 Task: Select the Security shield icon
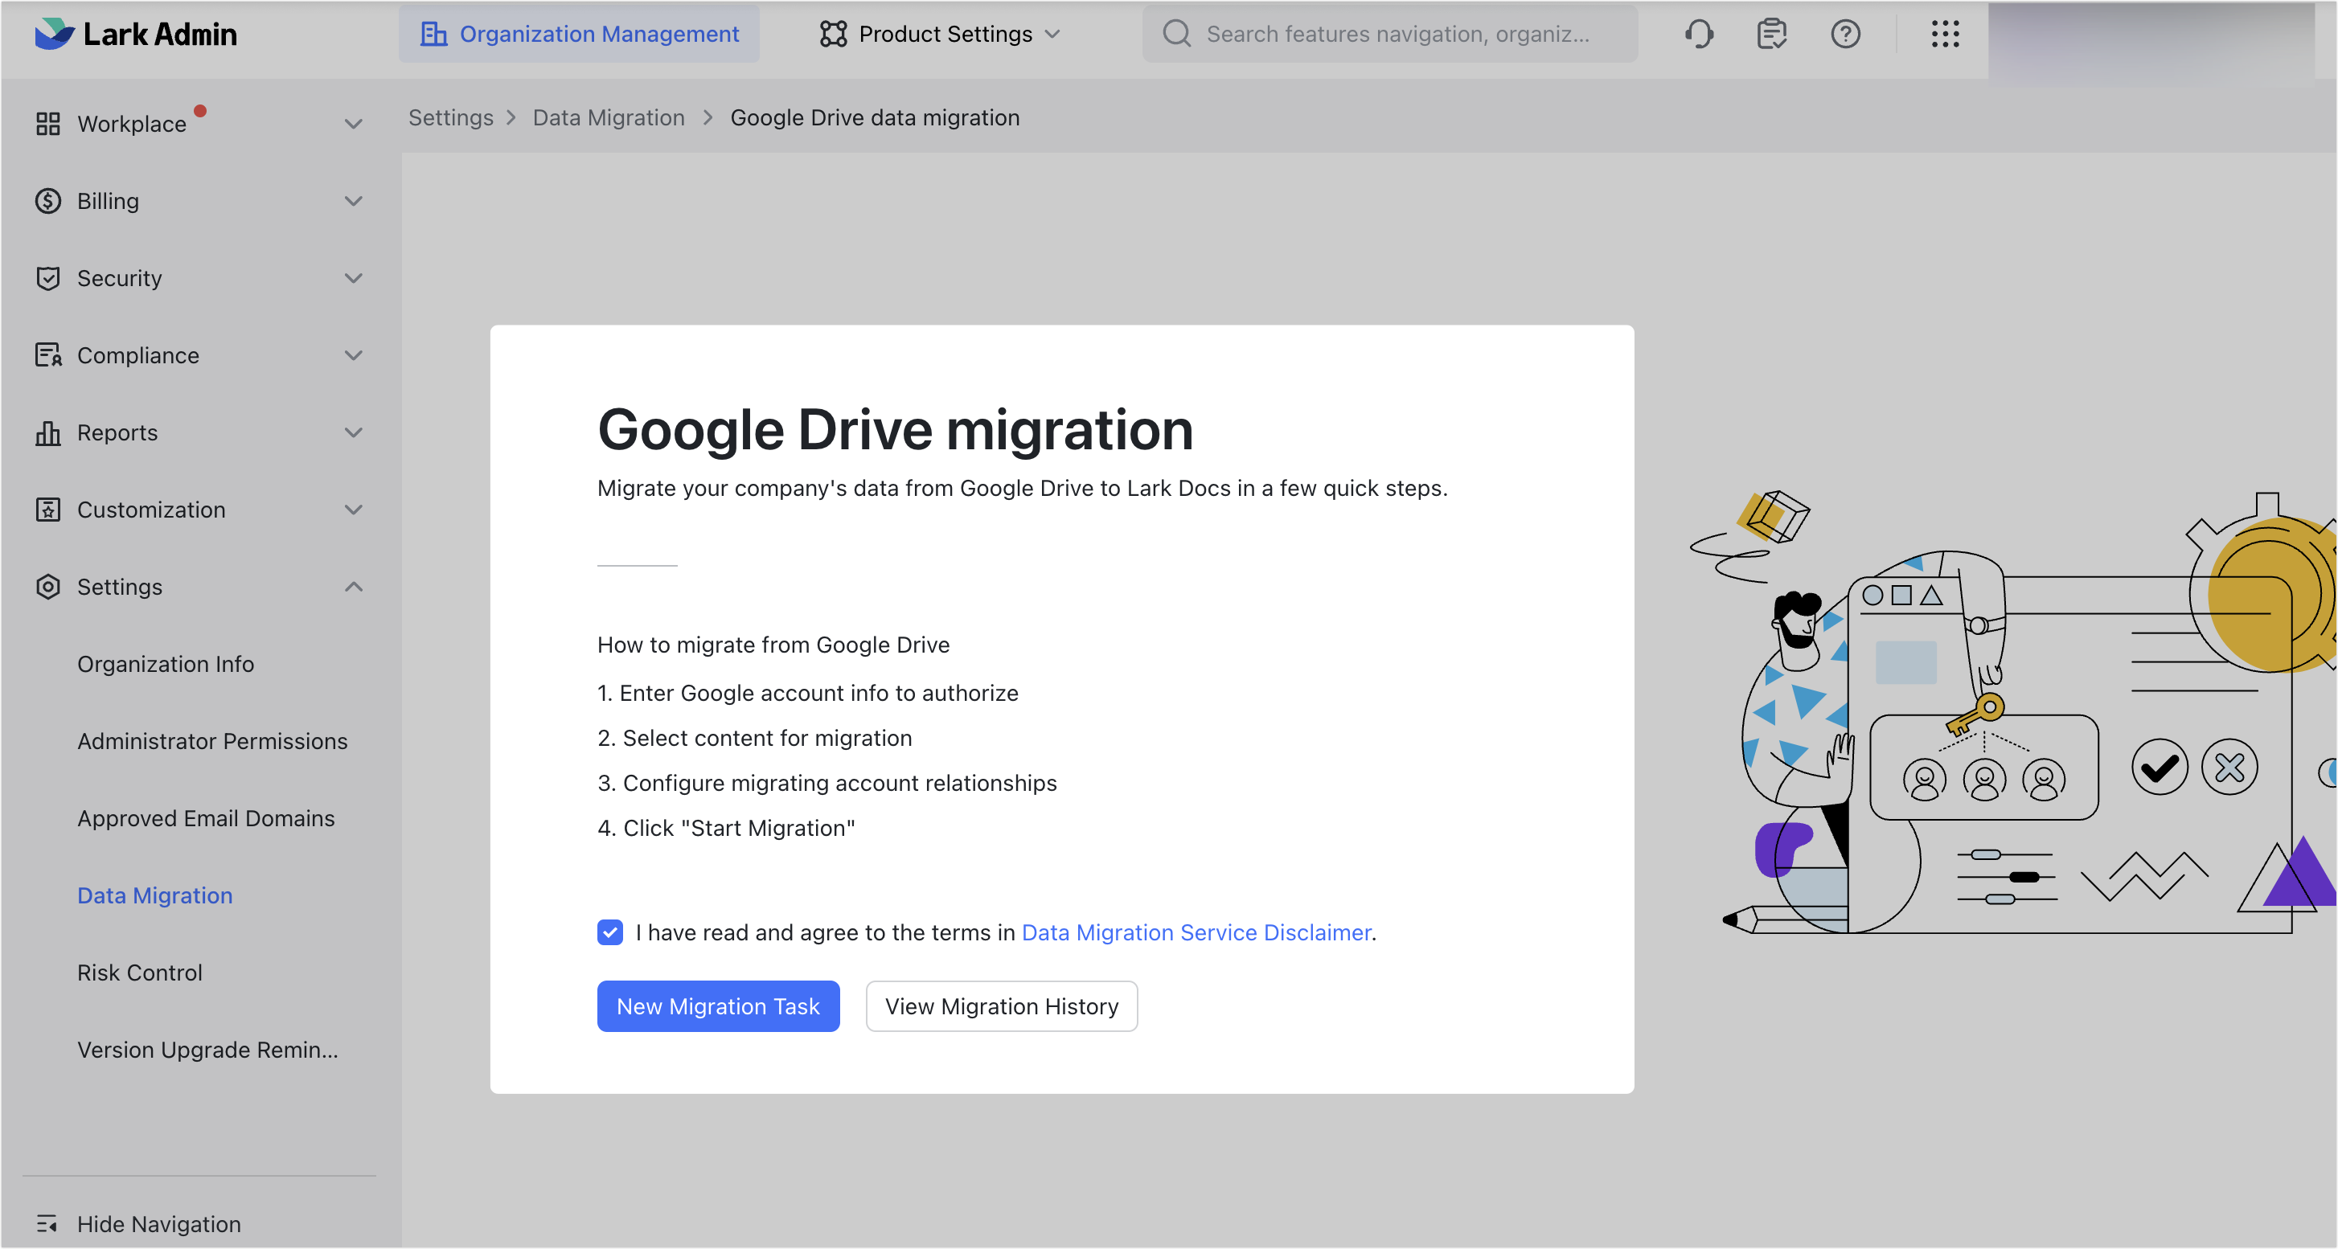tap(48, 277)
